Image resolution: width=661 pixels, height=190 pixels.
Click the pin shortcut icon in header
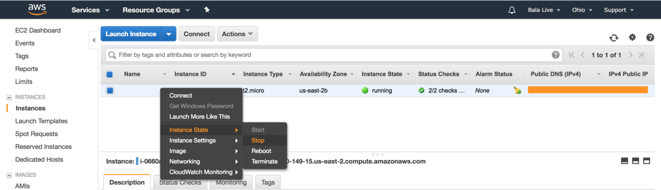click(207, 10)
